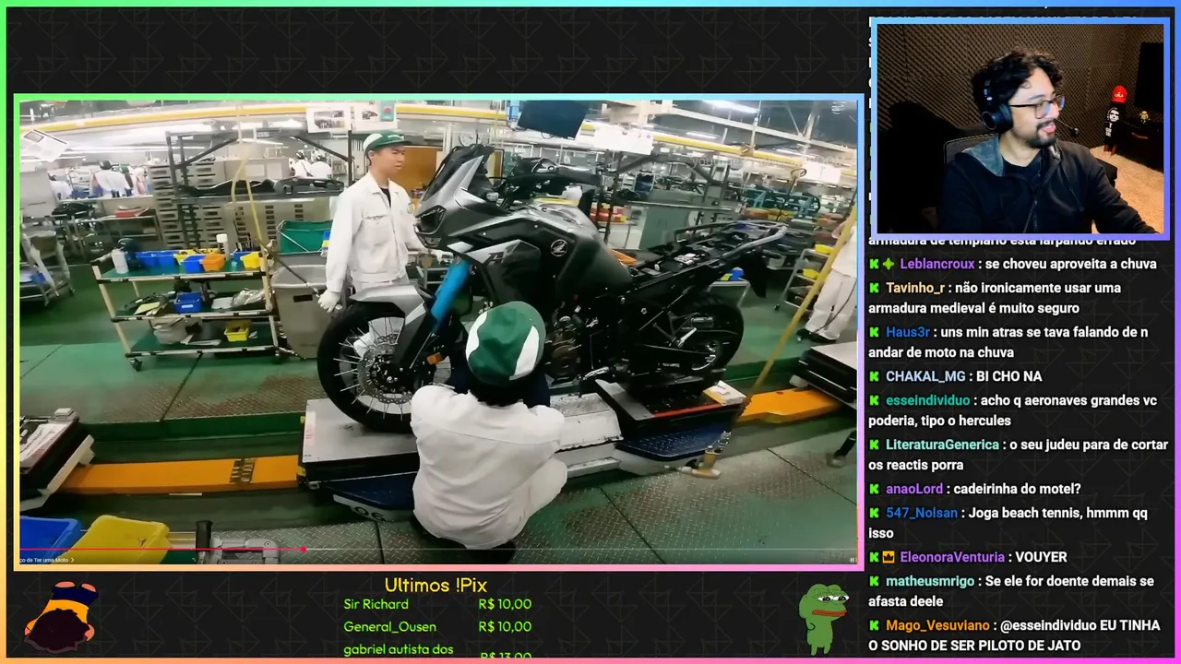The image size is (1181, 664).
Task: Click the crown badge next to EleonoraVenturia
Action: (889, 557)
